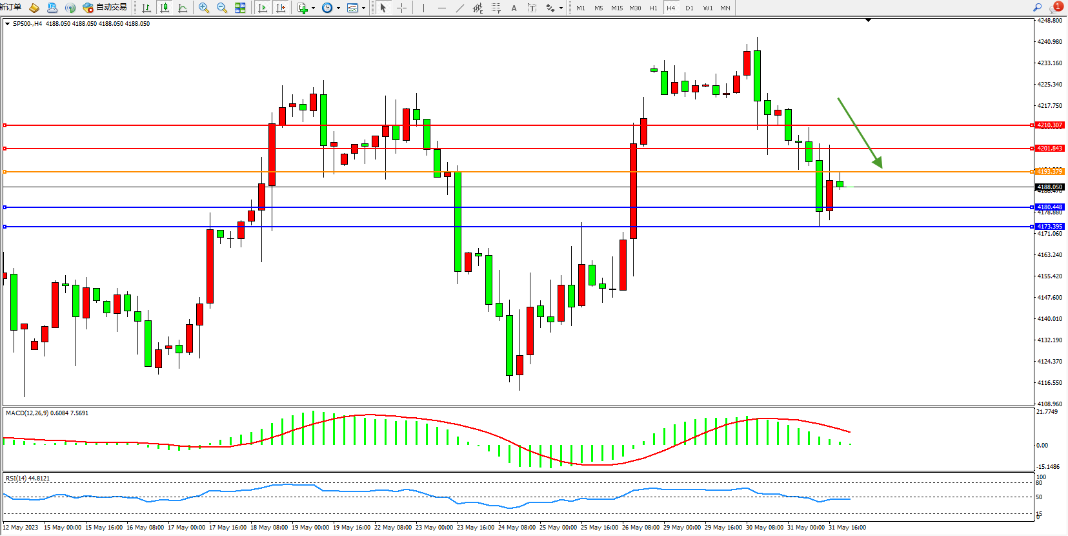Switch chart to line chart mode
The height and width of the screenshot is (536, 1068).
pos(183,8)
